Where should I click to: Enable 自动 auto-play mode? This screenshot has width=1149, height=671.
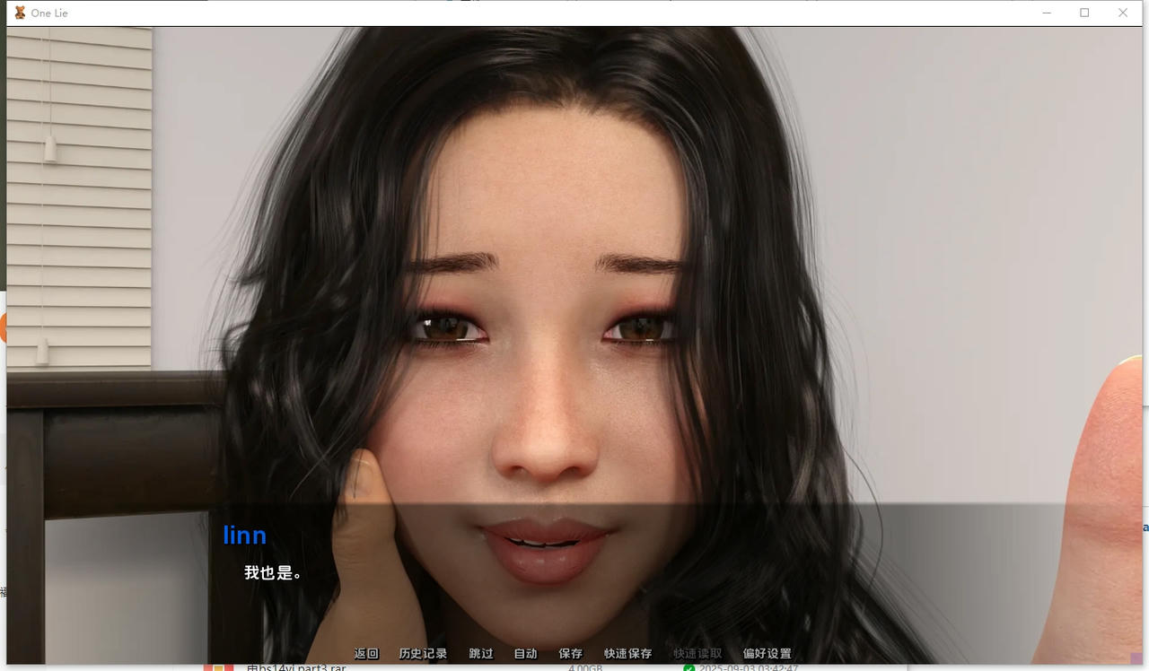[525, 654]
